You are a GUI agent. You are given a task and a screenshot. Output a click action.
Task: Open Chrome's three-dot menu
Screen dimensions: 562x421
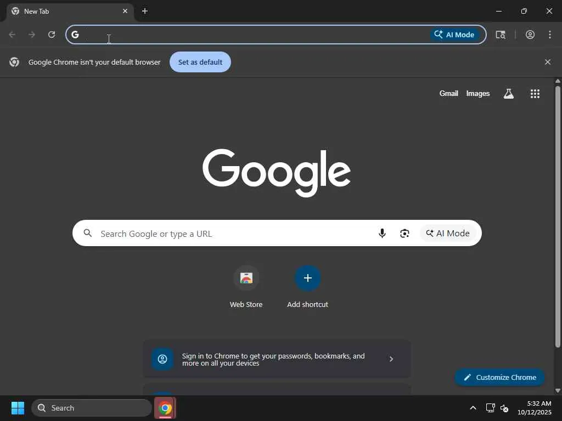coord(550,35)
